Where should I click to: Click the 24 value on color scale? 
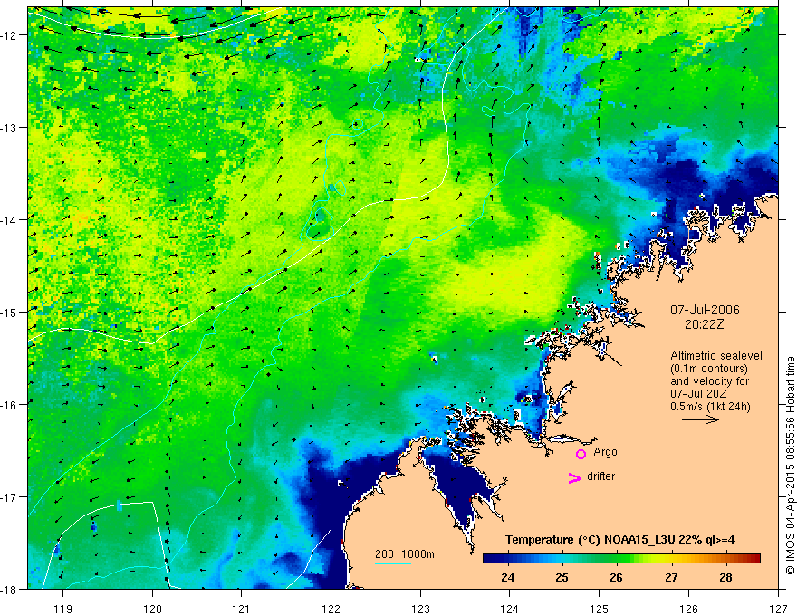(x=507, y=577)
